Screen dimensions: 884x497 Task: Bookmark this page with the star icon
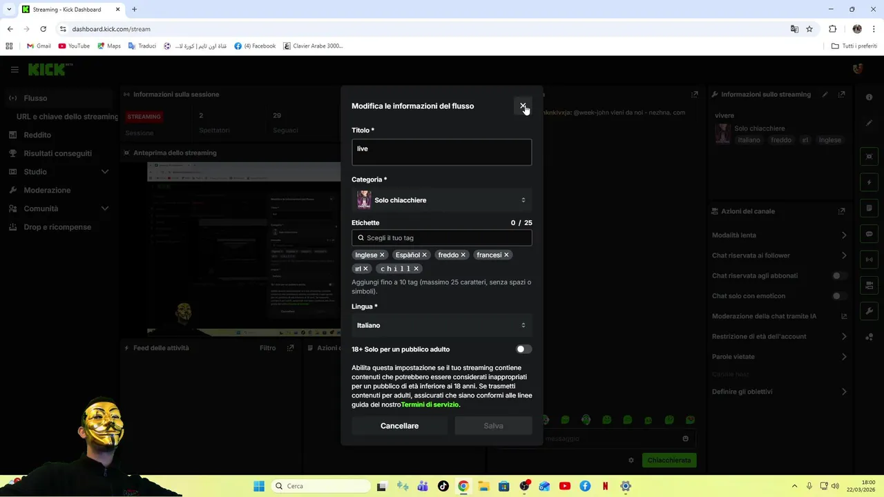[809, 29]
